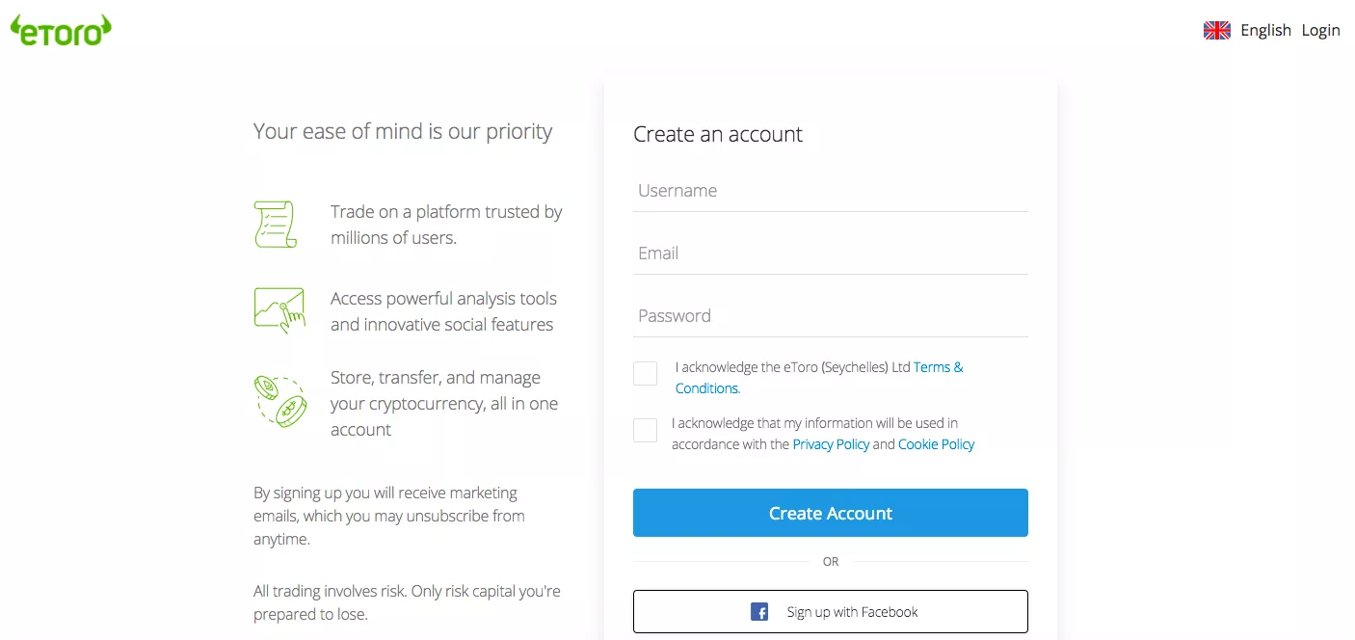Tick the Privacy Policy acknowledgement checkbox
The height and width of the screenshot is (640, 1355).
pos(646,431)
